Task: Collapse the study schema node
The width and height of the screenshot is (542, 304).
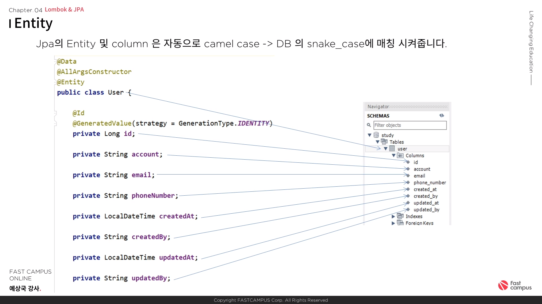Action: (x=369, y=135)
